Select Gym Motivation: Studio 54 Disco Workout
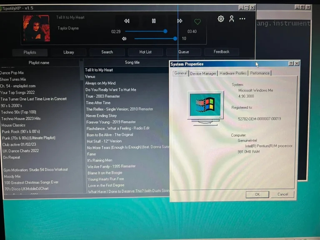The width and height of the screenshot is (320, 240). point(36,170)
